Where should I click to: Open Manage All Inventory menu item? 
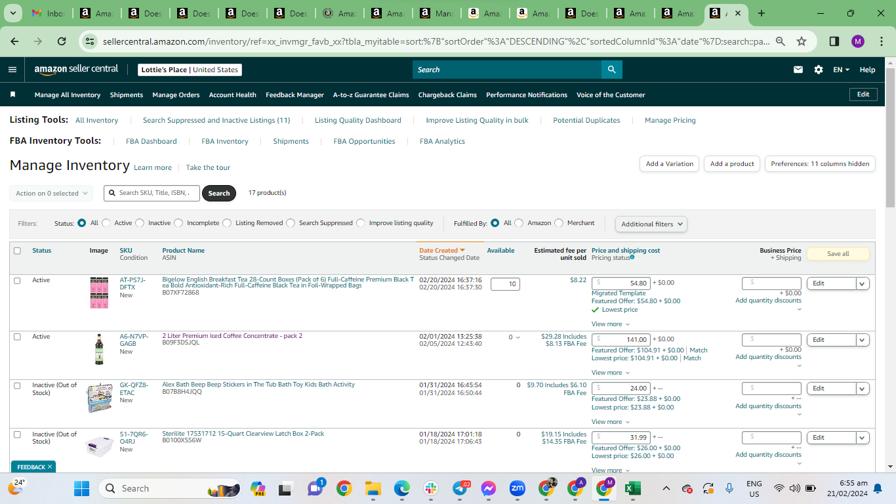(68, 94)
